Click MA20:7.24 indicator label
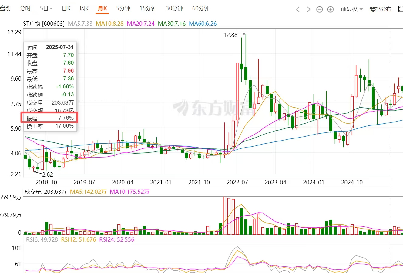The height and width of the screenshot is (273, 403). [x=141, y=24]
